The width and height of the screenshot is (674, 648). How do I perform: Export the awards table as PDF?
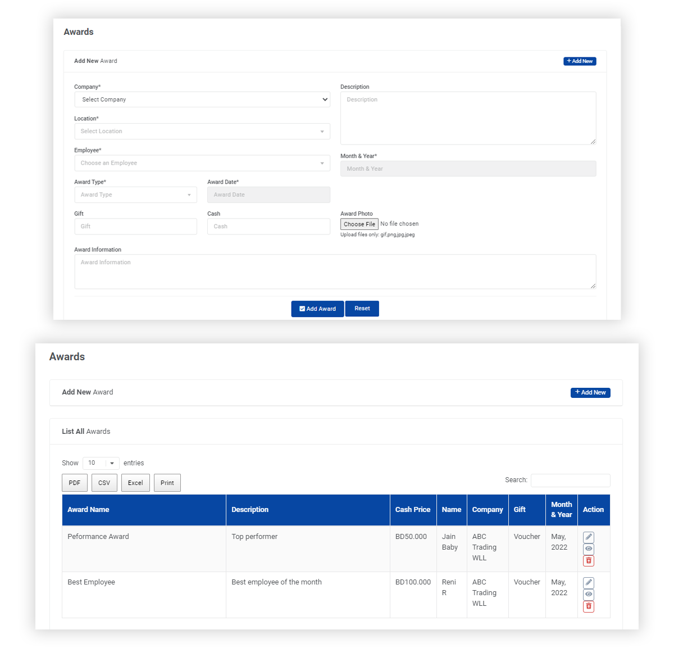(x=75, y=483)
